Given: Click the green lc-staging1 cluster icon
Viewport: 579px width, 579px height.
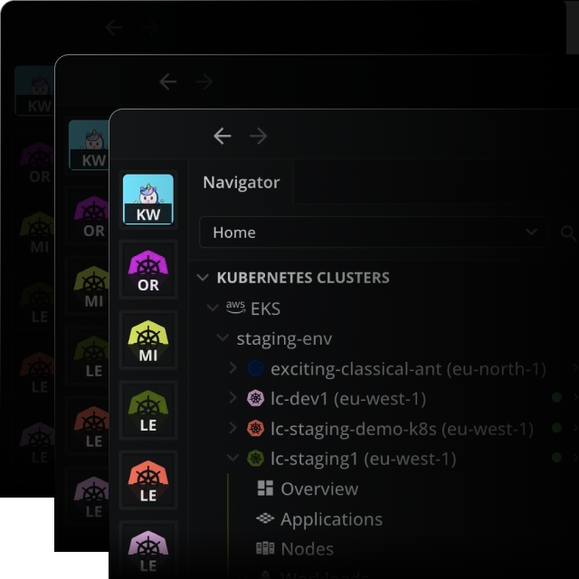Looking at the screenshot, I should [255, 459].
